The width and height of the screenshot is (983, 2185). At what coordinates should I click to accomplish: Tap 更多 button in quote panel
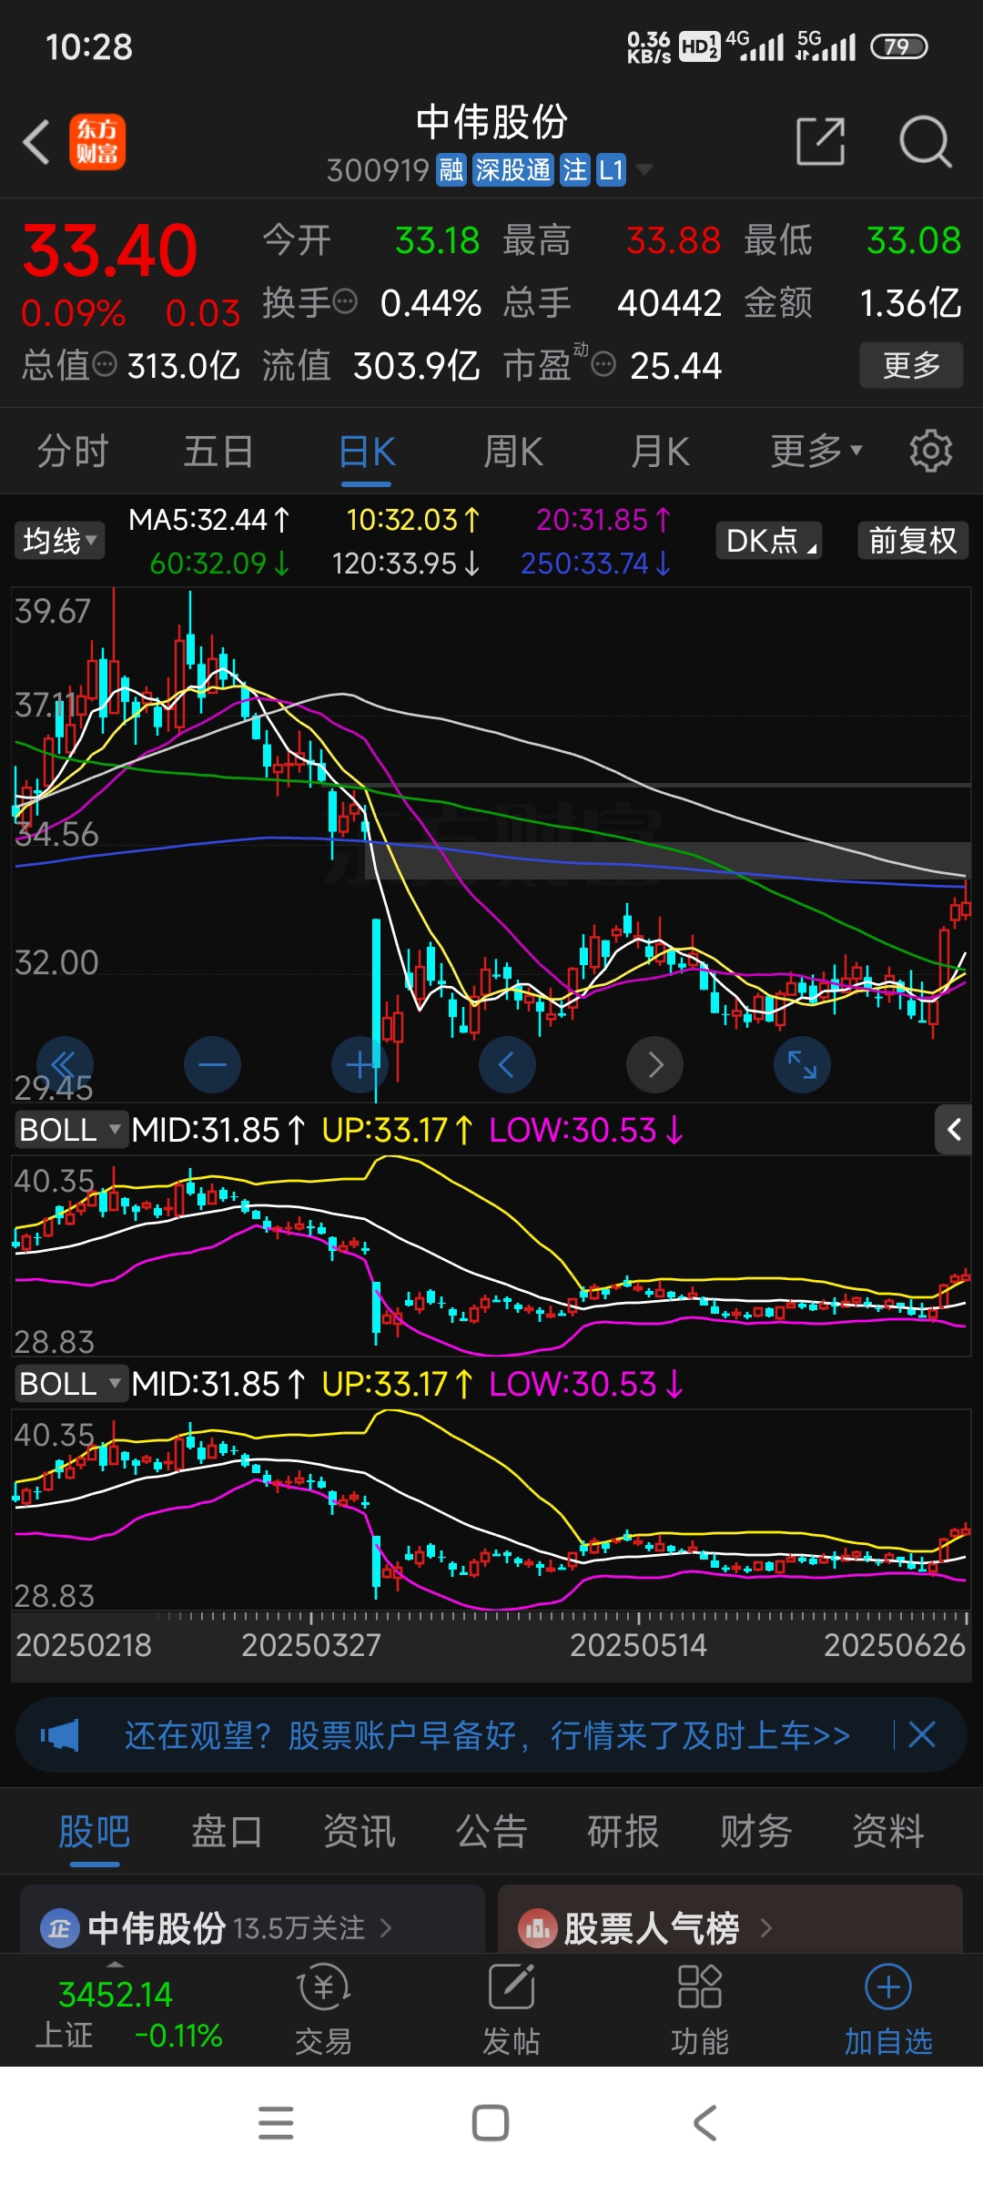[x=911, y=365]
